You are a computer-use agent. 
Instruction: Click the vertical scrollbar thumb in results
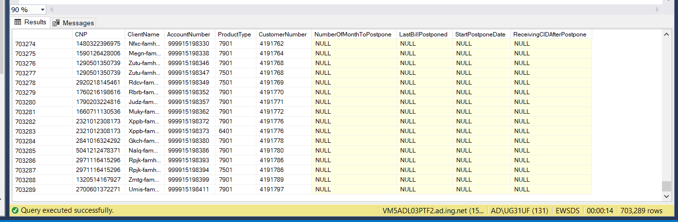[x=667, y=187]
